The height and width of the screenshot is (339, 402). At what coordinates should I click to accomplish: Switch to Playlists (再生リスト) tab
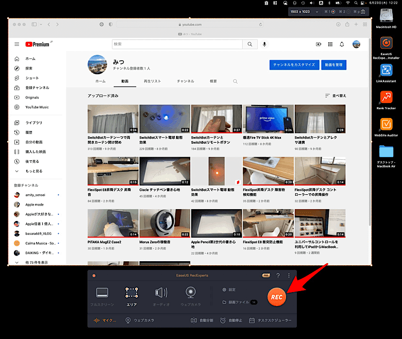[152, 81]
